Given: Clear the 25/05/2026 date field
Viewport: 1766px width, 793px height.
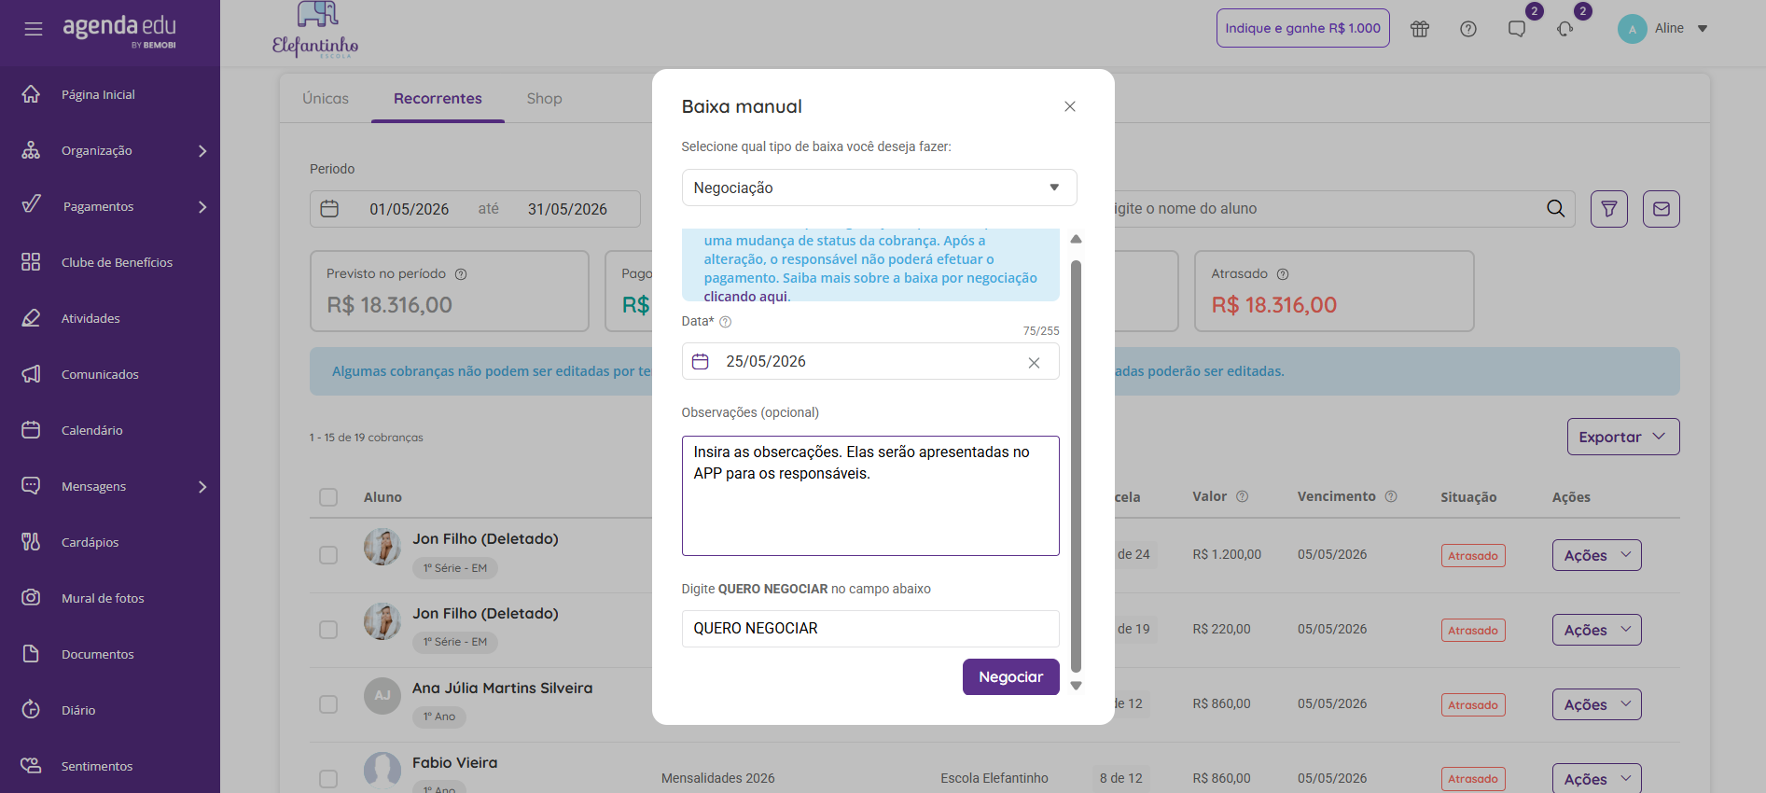Looking at the screenshot, I should click(1034, 363).
